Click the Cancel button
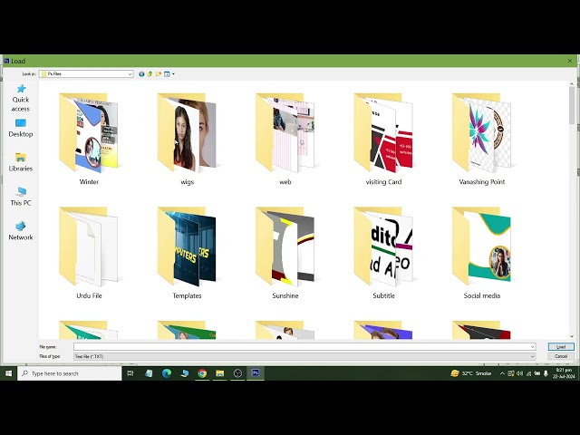This screenshot has width=580, height=435. 561,356
